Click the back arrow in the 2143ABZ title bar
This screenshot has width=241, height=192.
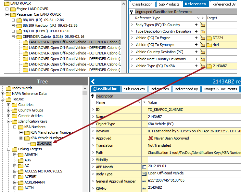point(93,81)
